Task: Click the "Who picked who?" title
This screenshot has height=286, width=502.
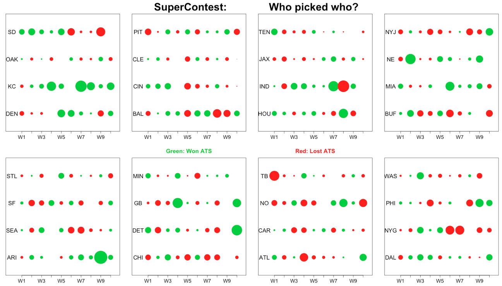Action: coord(314,7)
